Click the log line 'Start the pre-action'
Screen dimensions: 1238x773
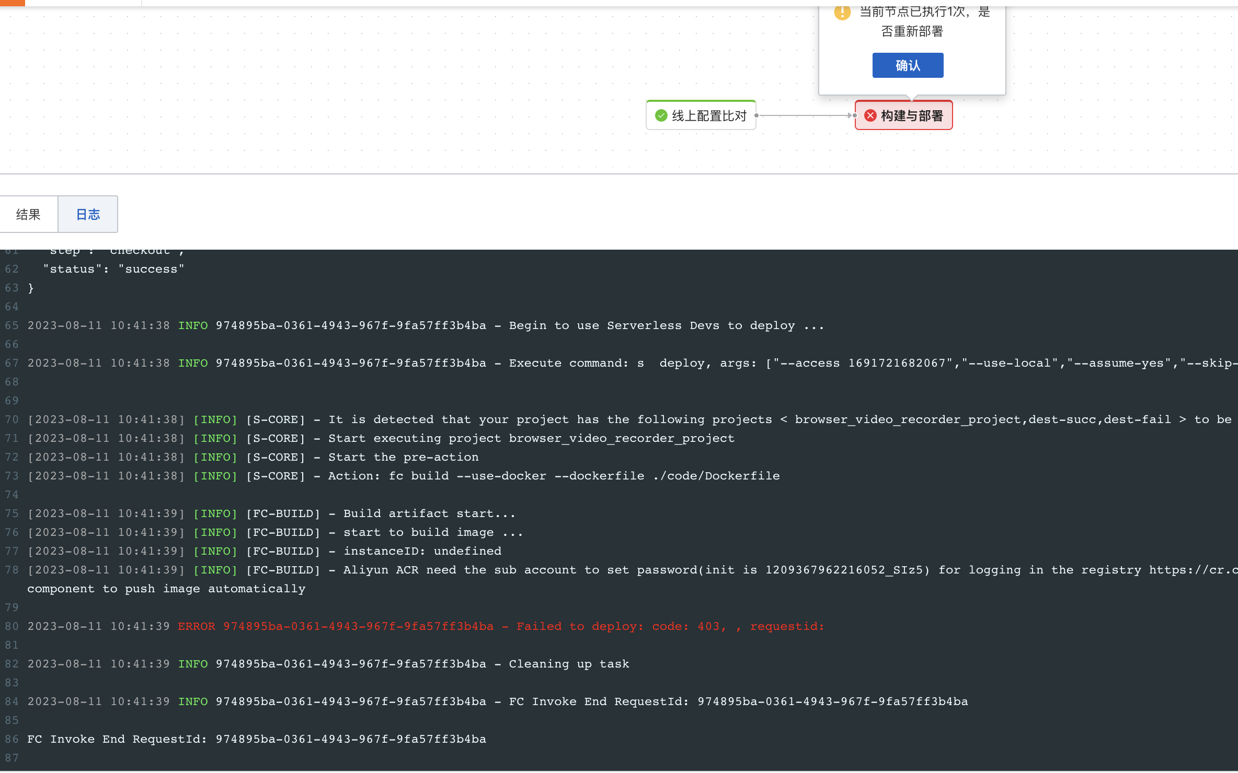pos(253,457)
